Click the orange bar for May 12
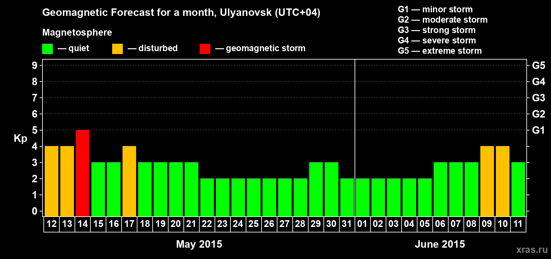Image resolution: width=551 pixels, height=259 pixels. pos(52,181)
